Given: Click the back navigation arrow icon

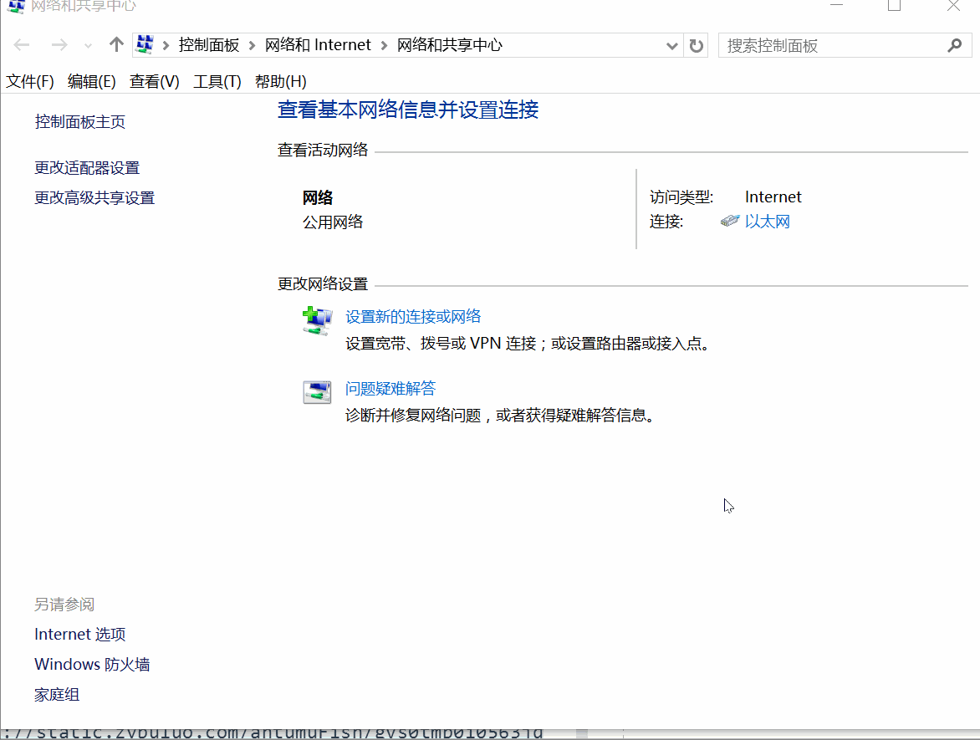Looking at the screenshot, I should (x=21, y=44).
